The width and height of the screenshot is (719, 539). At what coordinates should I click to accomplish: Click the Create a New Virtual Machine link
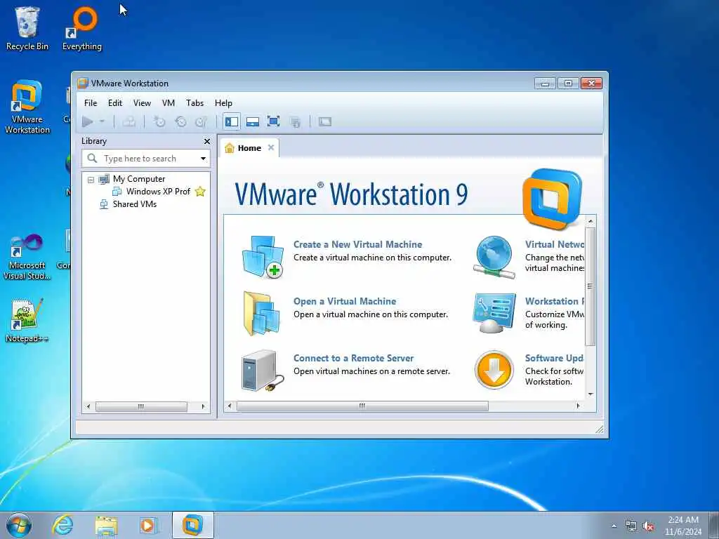357,244
